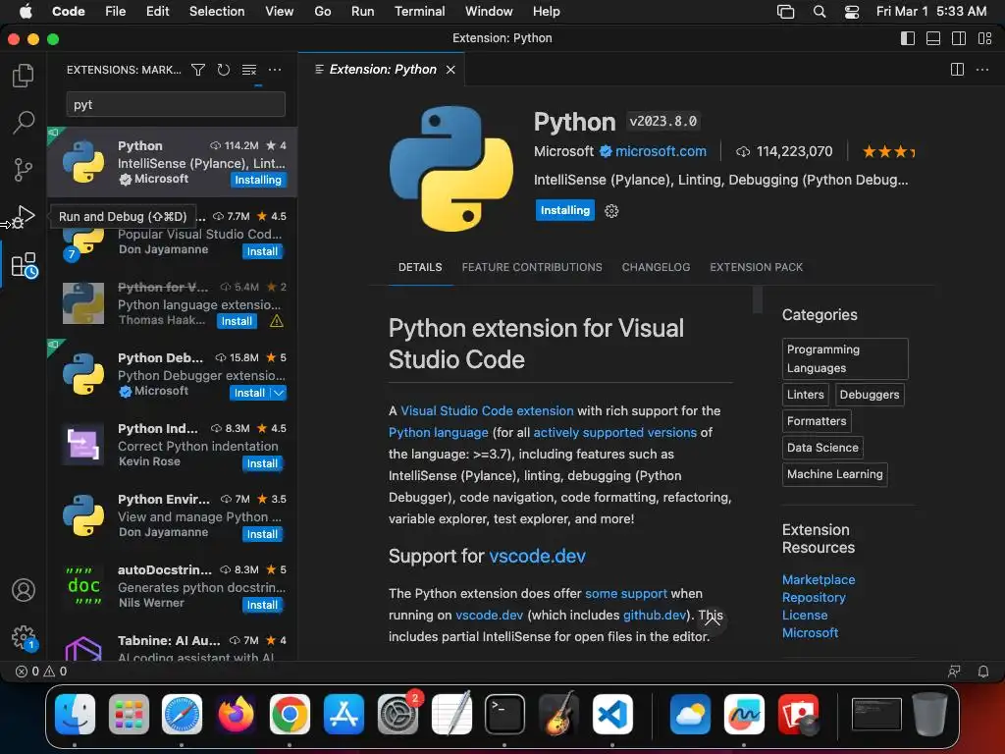1005x754 pixels.
Task: Select the Extension: Python editor tab
Action: [x=383, y=70]
